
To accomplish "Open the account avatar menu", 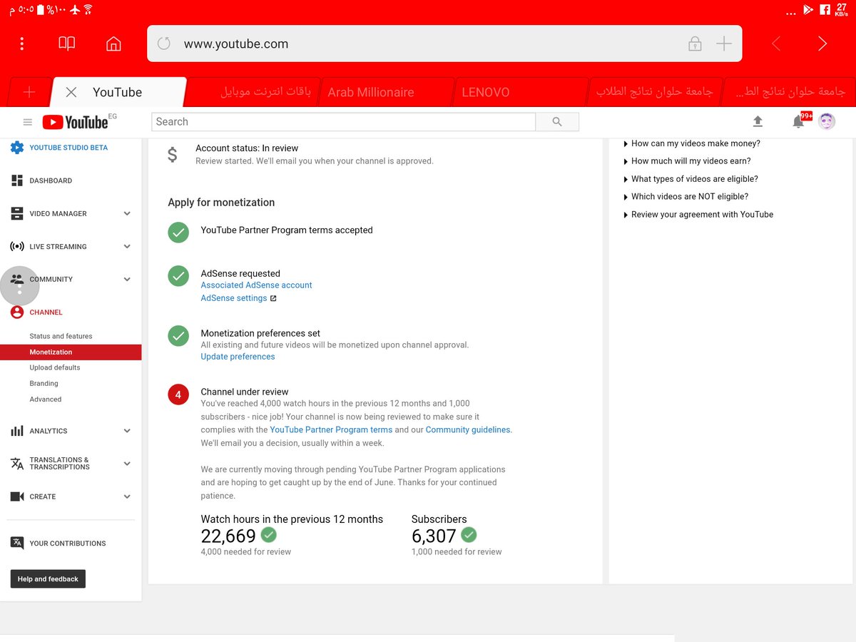I will 827,121.
